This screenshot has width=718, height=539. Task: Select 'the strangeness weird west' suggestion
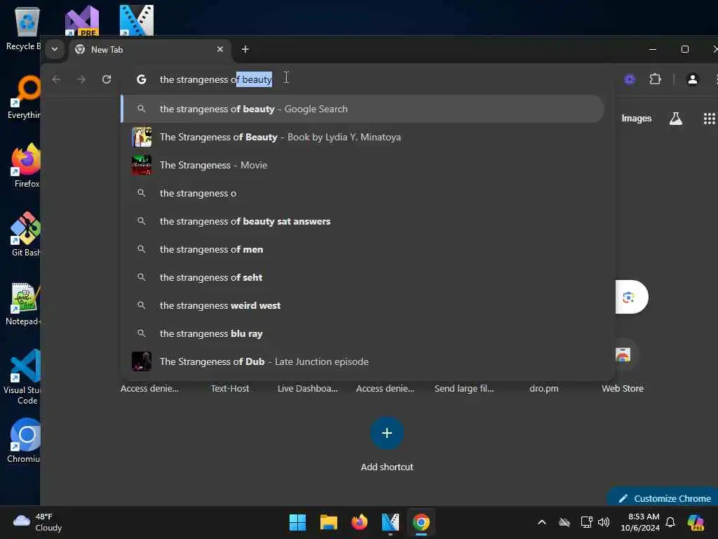[363, 305]
